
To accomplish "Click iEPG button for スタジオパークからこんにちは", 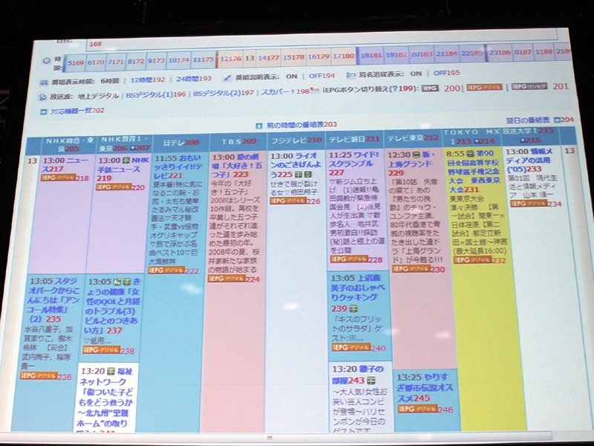I will point(39,375).
